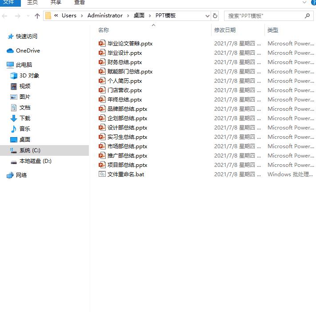This screenshot has height=312, width=316.
Task: Click the up-directory arrow icon
Action: coord(37,16)
